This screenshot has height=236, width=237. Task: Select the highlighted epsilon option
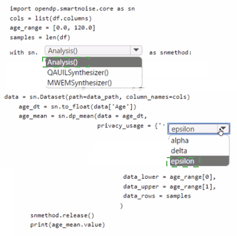tap(199, 161)
